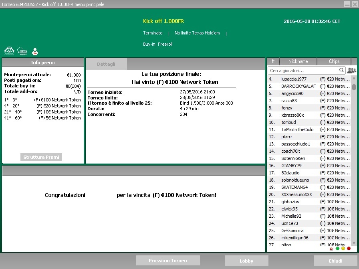Click the 18+ age restriction icon

pos(35,51)
